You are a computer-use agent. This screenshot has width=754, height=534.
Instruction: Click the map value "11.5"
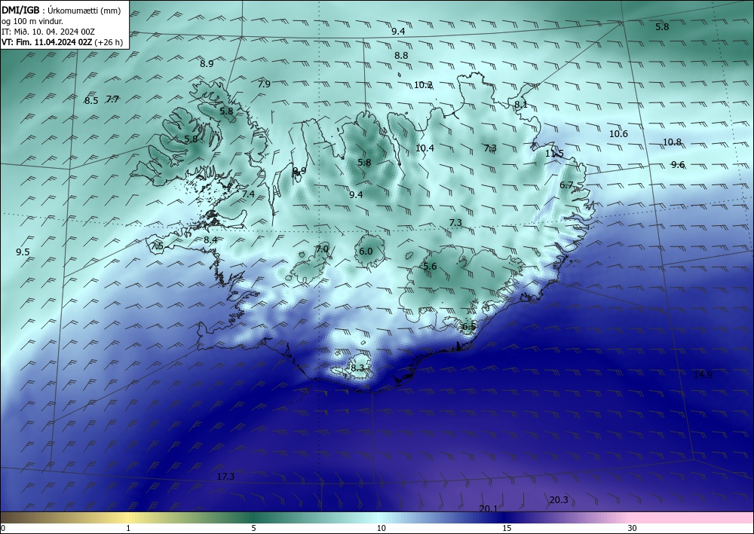click(554, 154)
